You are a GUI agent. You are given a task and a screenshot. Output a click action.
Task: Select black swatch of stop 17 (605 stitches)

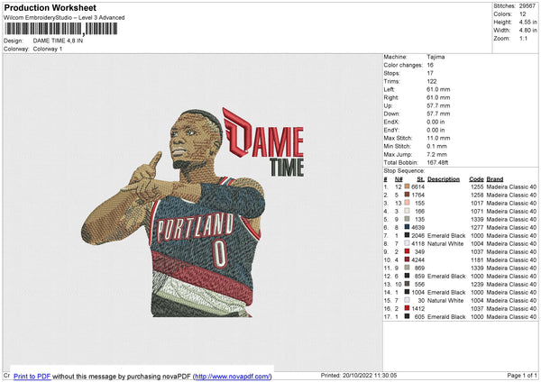click(407, 316)
